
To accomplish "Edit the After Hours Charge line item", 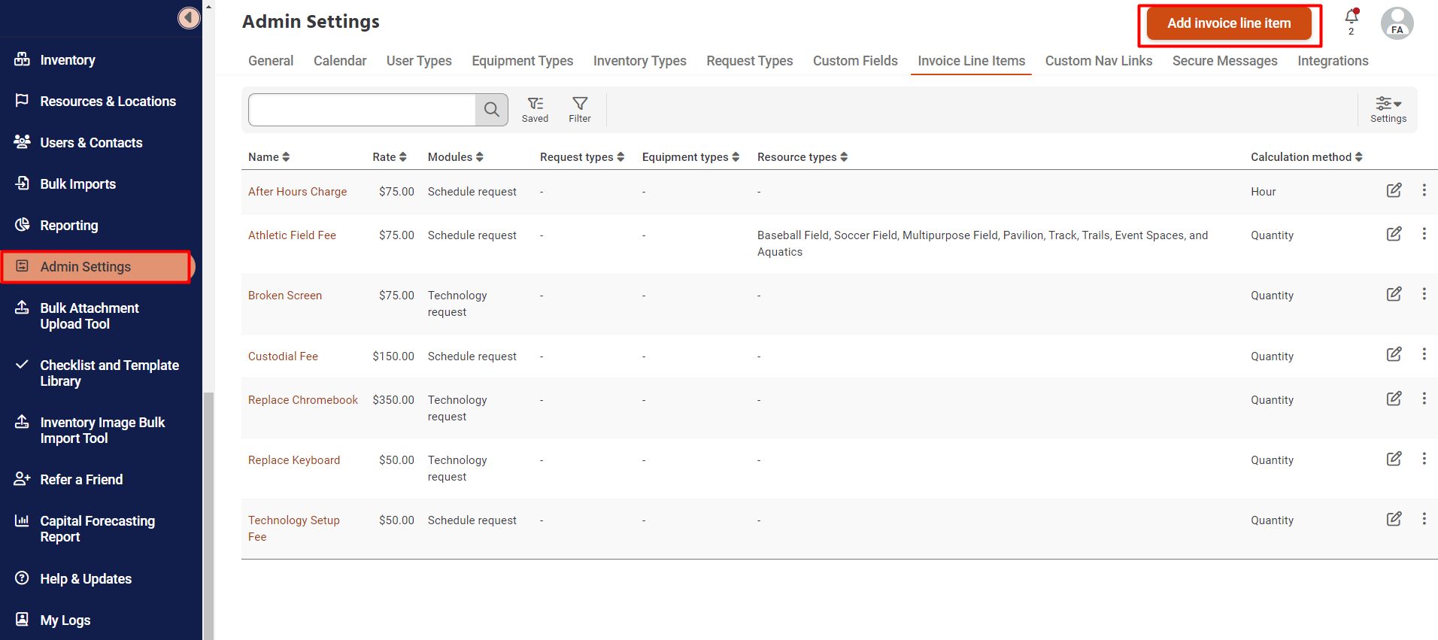I will tap(1394, 190).
